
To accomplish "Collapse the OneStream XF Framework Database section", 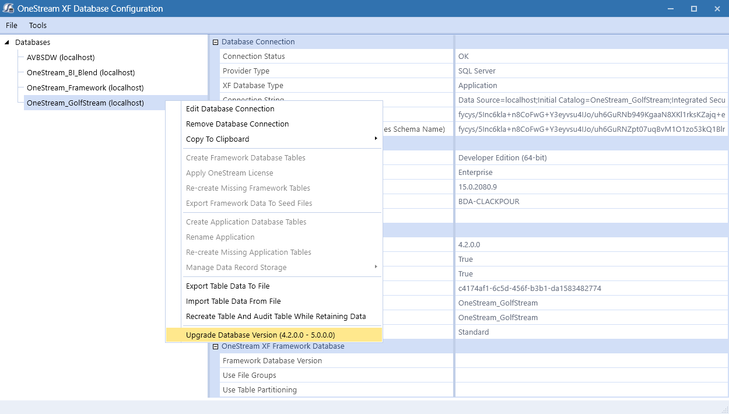I will coord(215,346).
